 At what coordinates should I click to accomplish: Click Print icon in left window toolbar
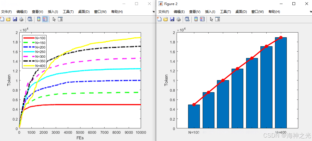point(21,19)
